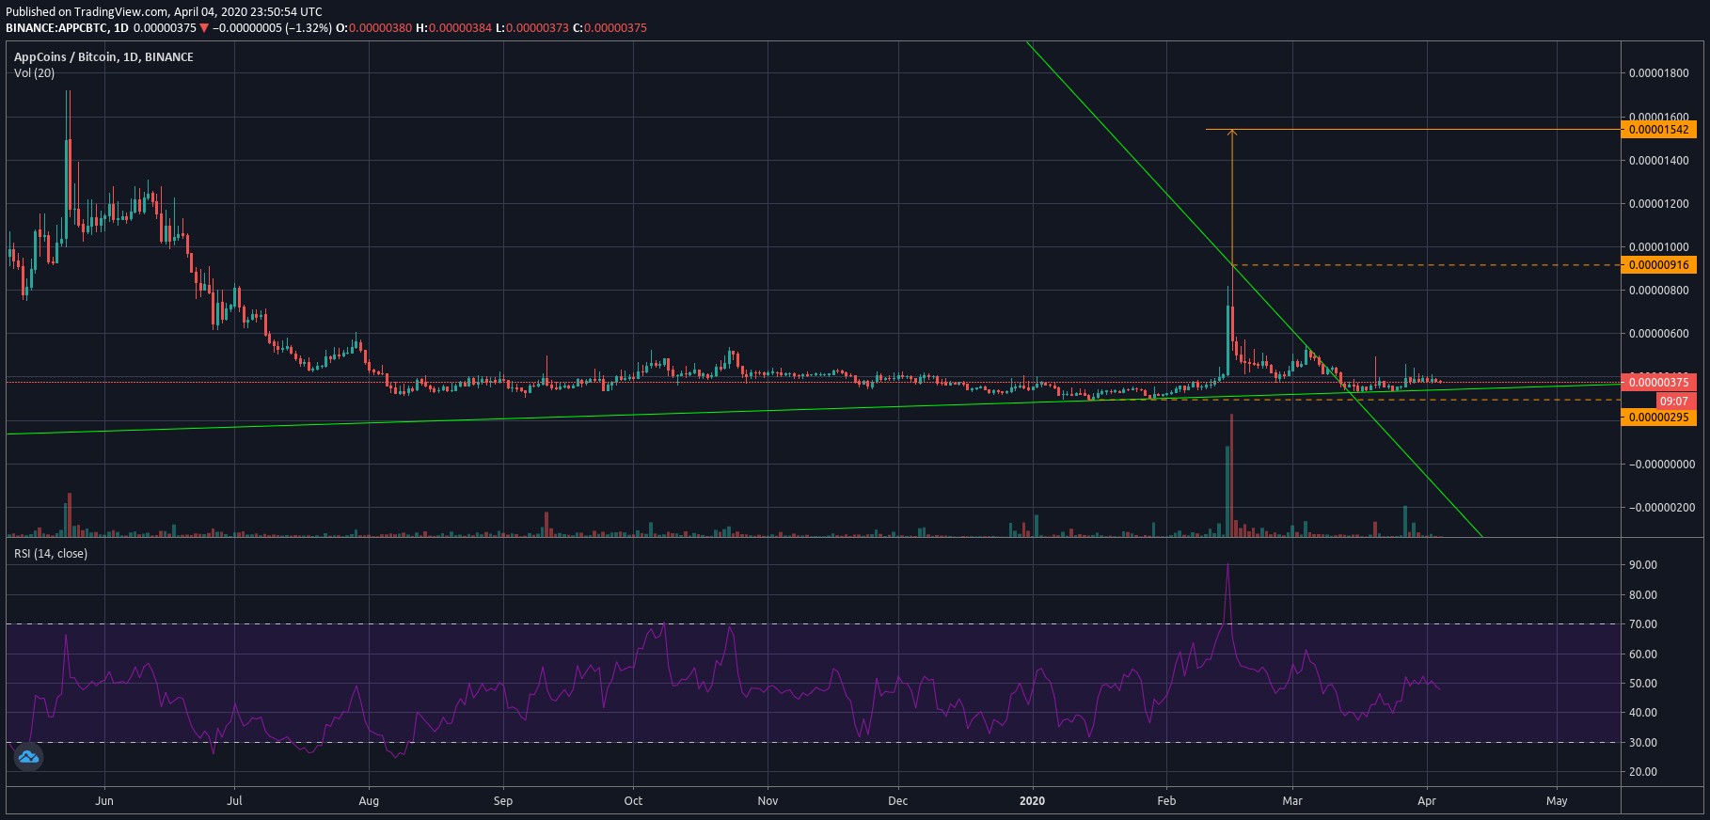The width and height of the screenshot is (1710, 820).
Task: Click the red 0.00000375 current price label
Action: pos(1659,382)
